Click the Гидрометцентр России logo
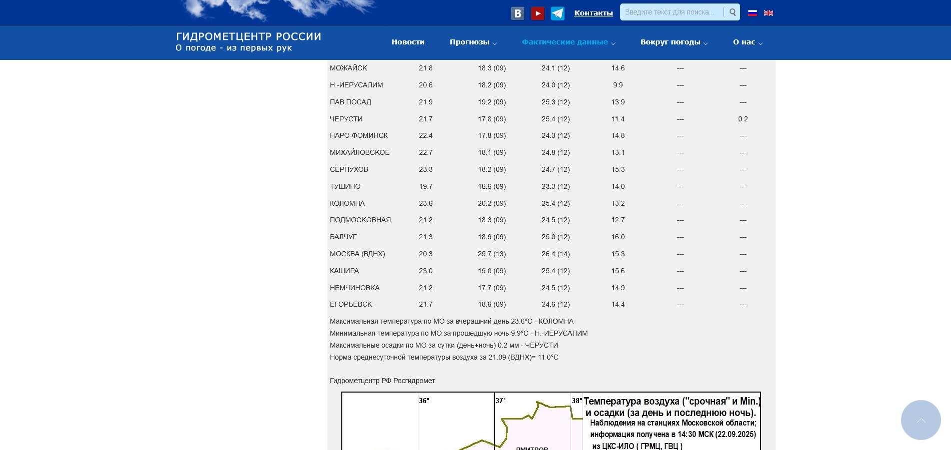Image resolution: width=951 pixels, height=450 pixels. (x=248, y=42)
